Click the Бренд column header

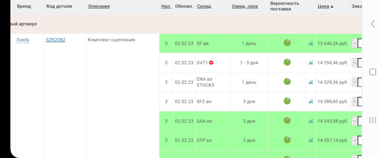[24, 7]
